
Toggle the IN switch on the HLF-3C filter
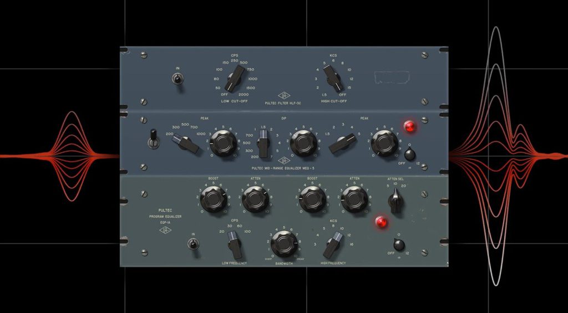click(178, 79)
